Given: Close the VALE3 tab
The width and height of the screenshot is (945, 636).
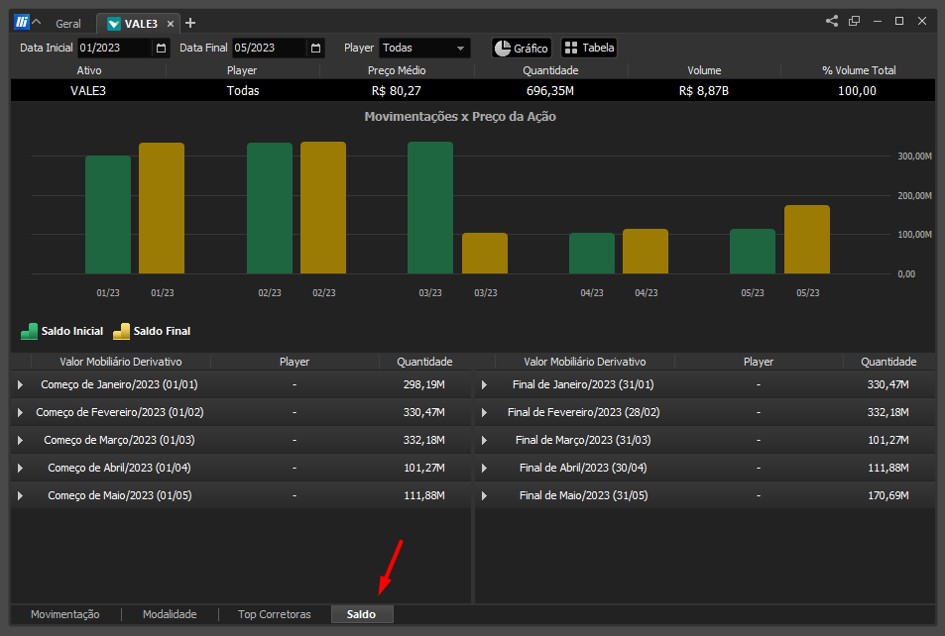Looking at the screenshot, I should point(171,24).
